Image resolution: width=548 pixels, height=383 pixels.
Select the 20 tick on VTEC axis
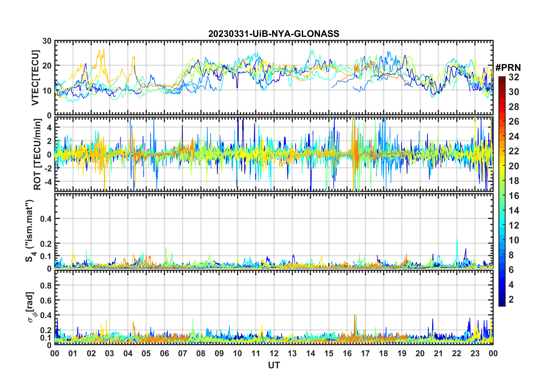pyautogui.click(x=47, y=66)
